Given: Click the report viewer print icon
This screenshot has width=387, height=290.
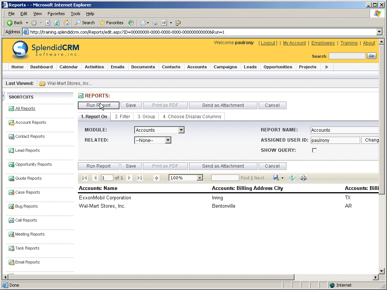Looking at the screenshot, I should pos(303,178).
